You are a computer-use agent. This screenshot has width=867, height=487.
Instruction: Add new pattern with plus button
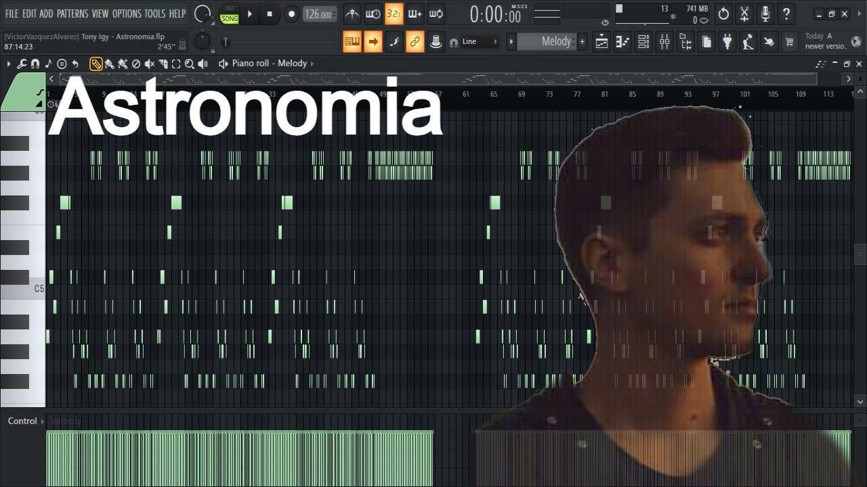pyautogui.click(x=582, y=42)
